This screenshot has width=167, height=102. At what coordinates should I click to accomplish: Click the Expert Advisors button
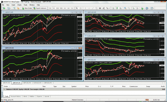click(40, 8)
